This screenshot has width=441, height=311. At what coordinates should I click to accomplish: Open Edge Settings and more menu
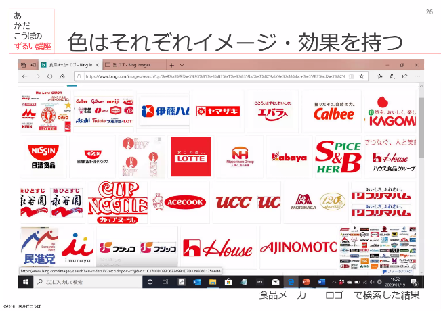[417, 76]
